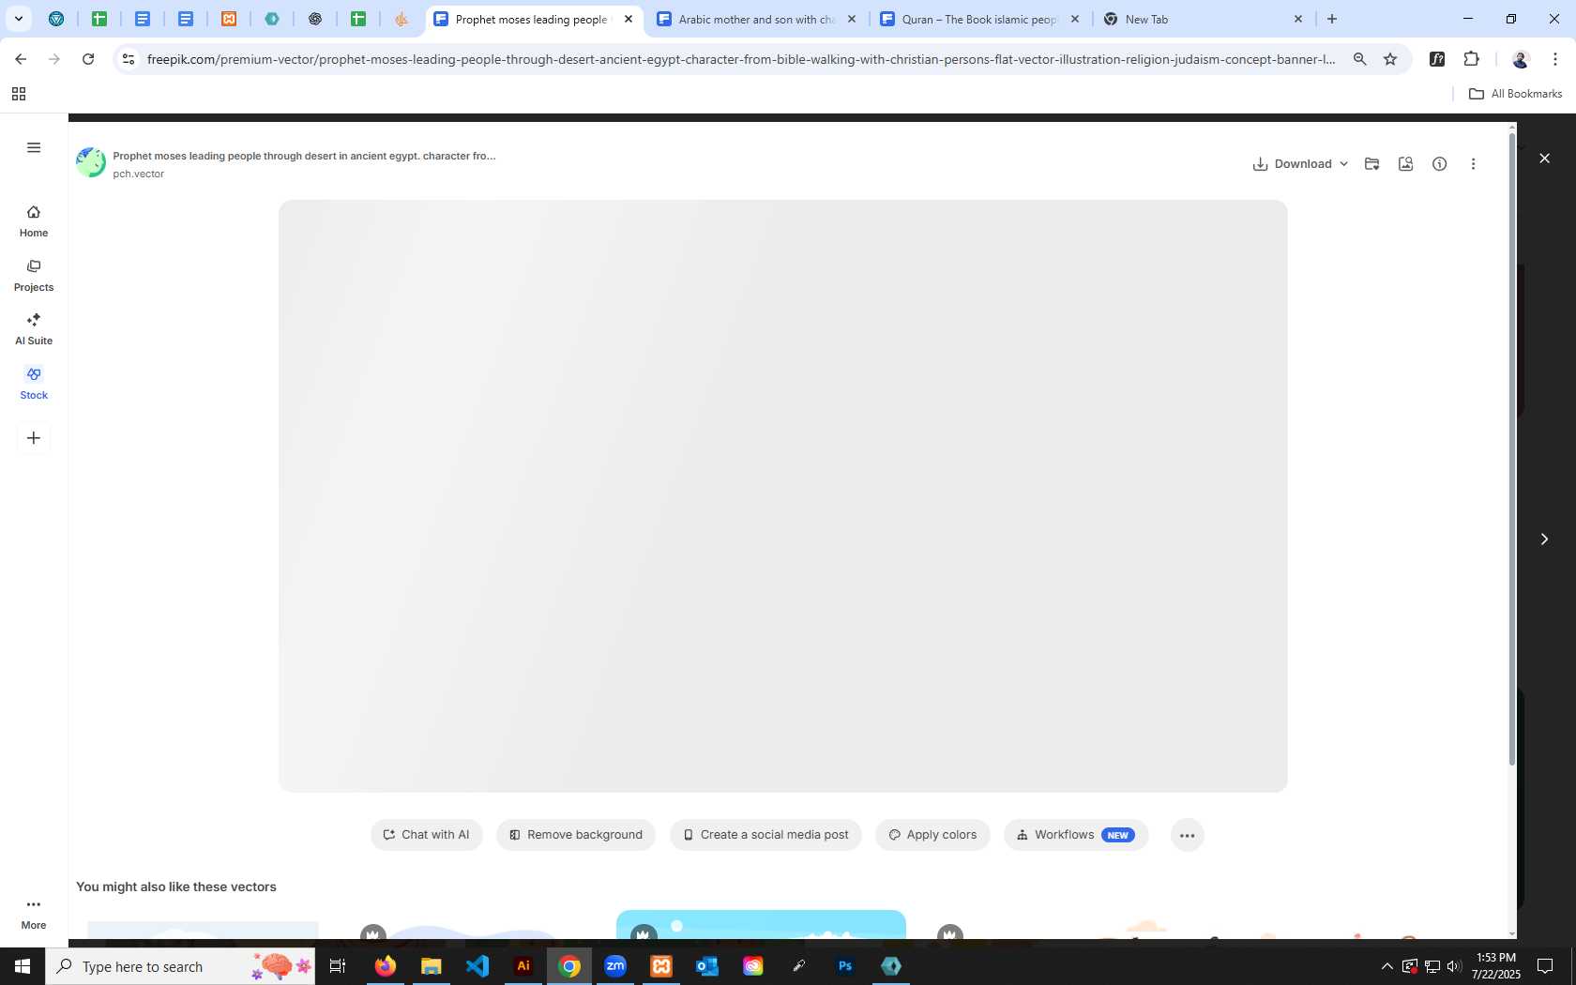This screenshot has width=1576, height=985.
Task: Bookmark this page with the star
Action: [1390, 59]
